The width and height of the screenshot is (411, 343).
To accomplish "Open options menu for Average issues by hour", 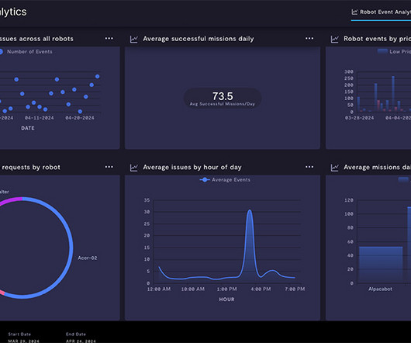I will (309, 167).
